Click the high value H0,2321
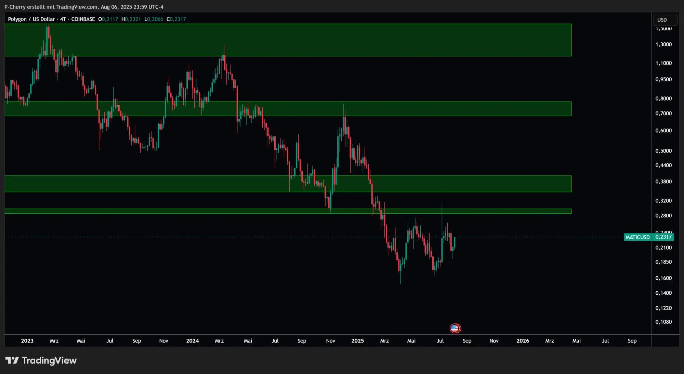Viewport: 684px width, 374px height. [131, 19]
